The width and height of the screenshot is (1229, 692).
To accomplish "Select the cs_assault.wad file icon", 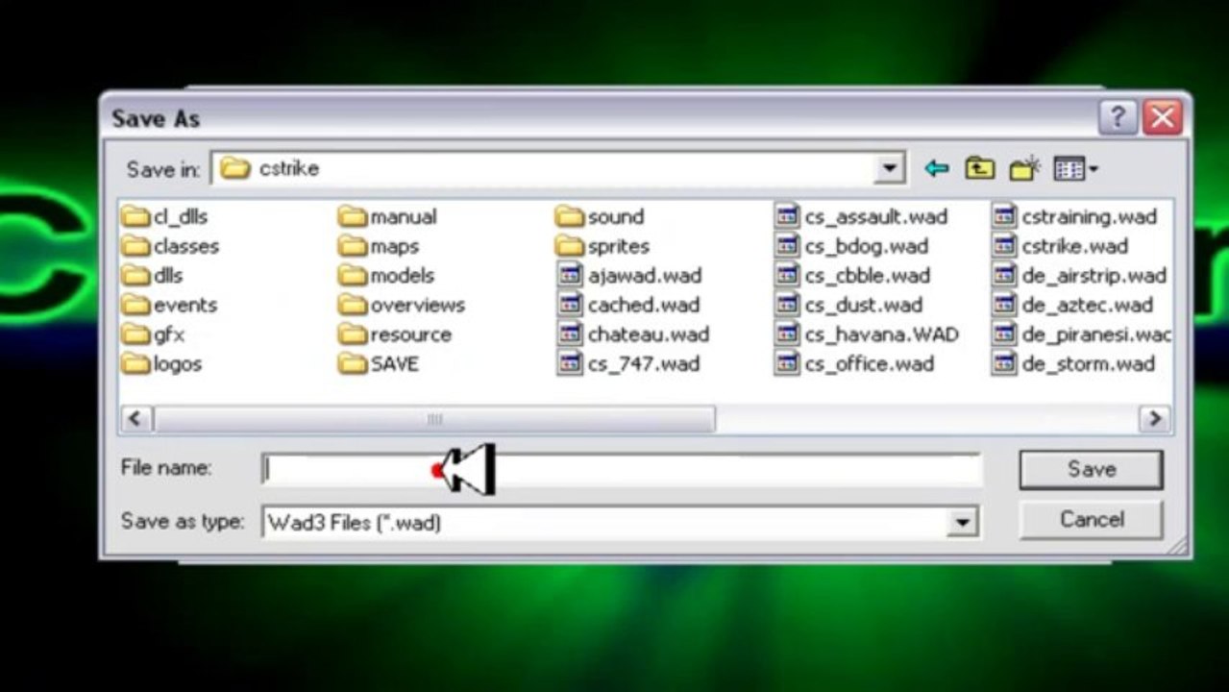I will point(787,217).
